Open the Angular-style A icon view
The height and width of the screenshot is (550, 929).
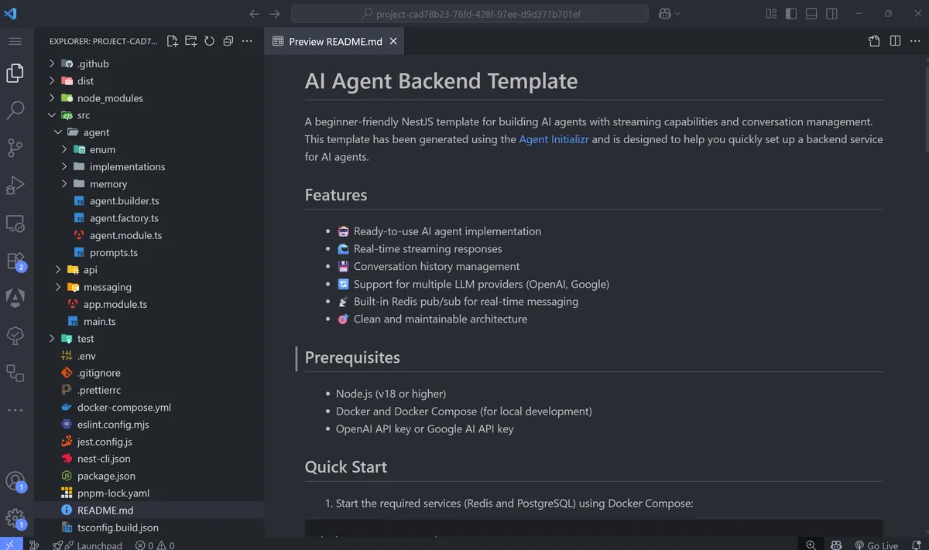15,297
